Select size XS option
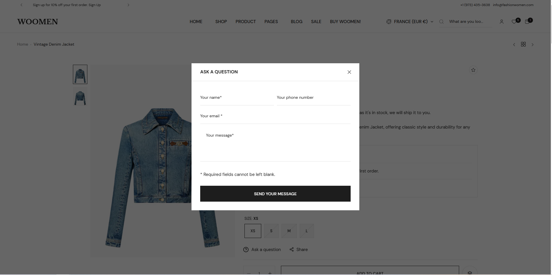552x275 pixels. (x=253, y=231)
